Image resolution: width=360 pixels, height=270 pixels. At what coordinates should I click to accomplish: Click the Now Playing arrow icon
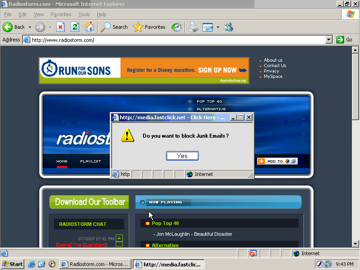coord(142,202)
